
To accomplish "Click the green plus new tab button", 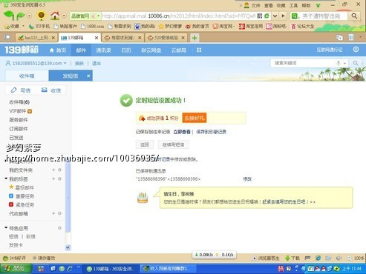I will point(195,38).
